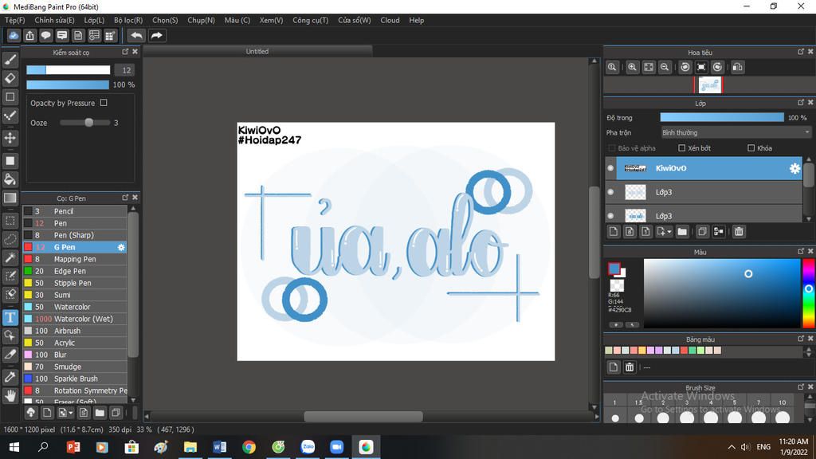
Task: Select the Bucket fill tool
Action: pos(10,179)
